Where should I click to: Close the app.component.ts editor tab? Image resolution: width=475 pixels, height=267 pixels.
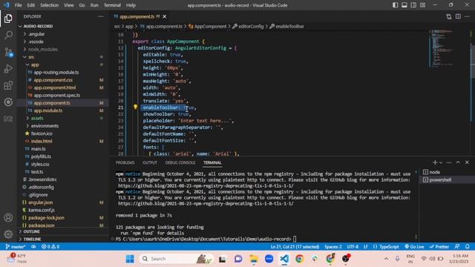coord(165,16)
